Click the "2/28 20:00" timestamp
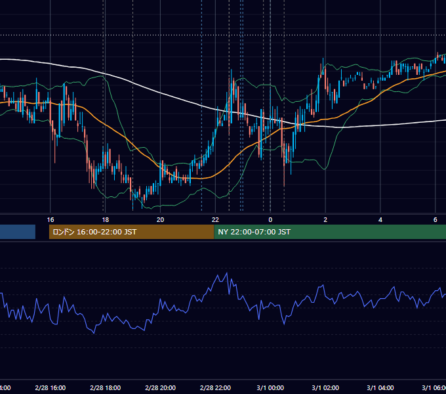 (161, 387)
